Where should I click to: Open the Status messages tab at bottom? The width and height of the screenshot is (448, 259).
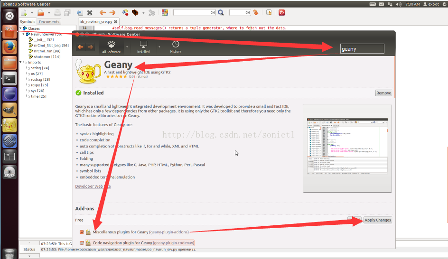coord(29,250)
